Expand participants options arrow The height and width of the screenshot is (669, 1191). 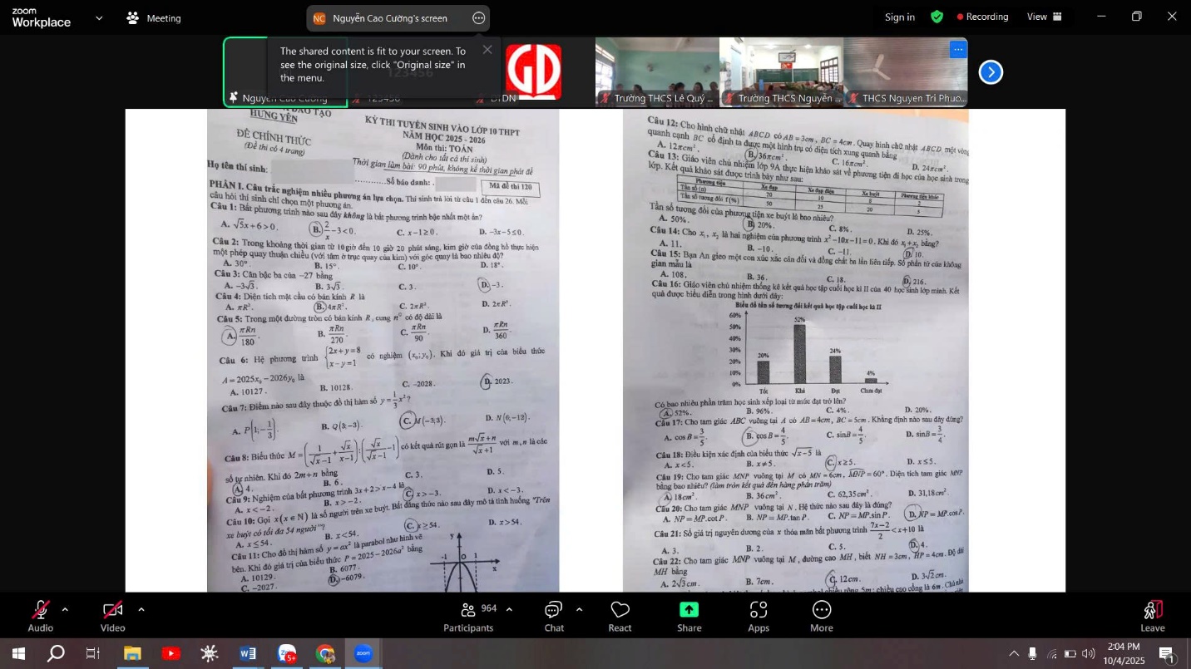pos(509,609)
